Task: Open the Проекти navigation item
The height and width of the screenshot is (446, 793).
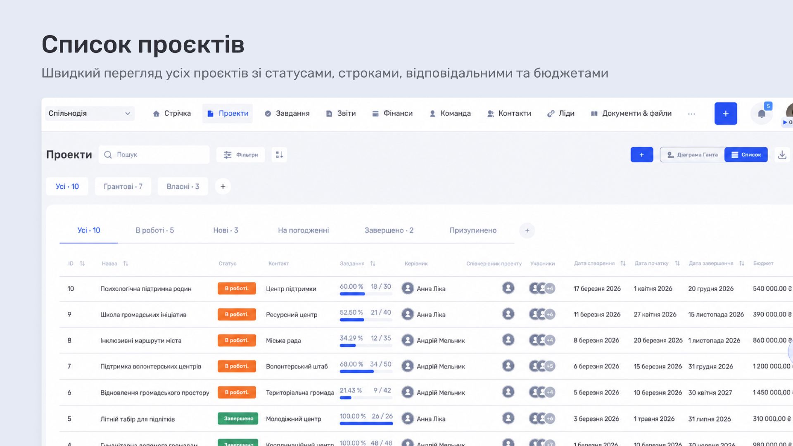Action: click(x=228, y=114)
